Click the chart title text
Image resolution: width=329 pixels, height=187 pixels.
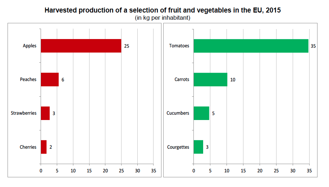[x=163, y=10]
